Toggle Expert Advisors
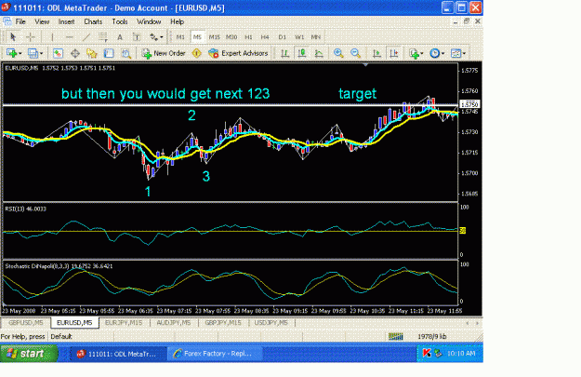The image size is (581, 377). [238, 53]
